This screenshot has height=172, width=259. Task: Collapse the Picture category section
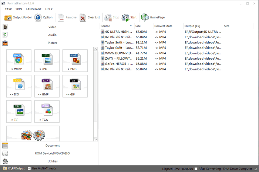[x=53, y=43]
